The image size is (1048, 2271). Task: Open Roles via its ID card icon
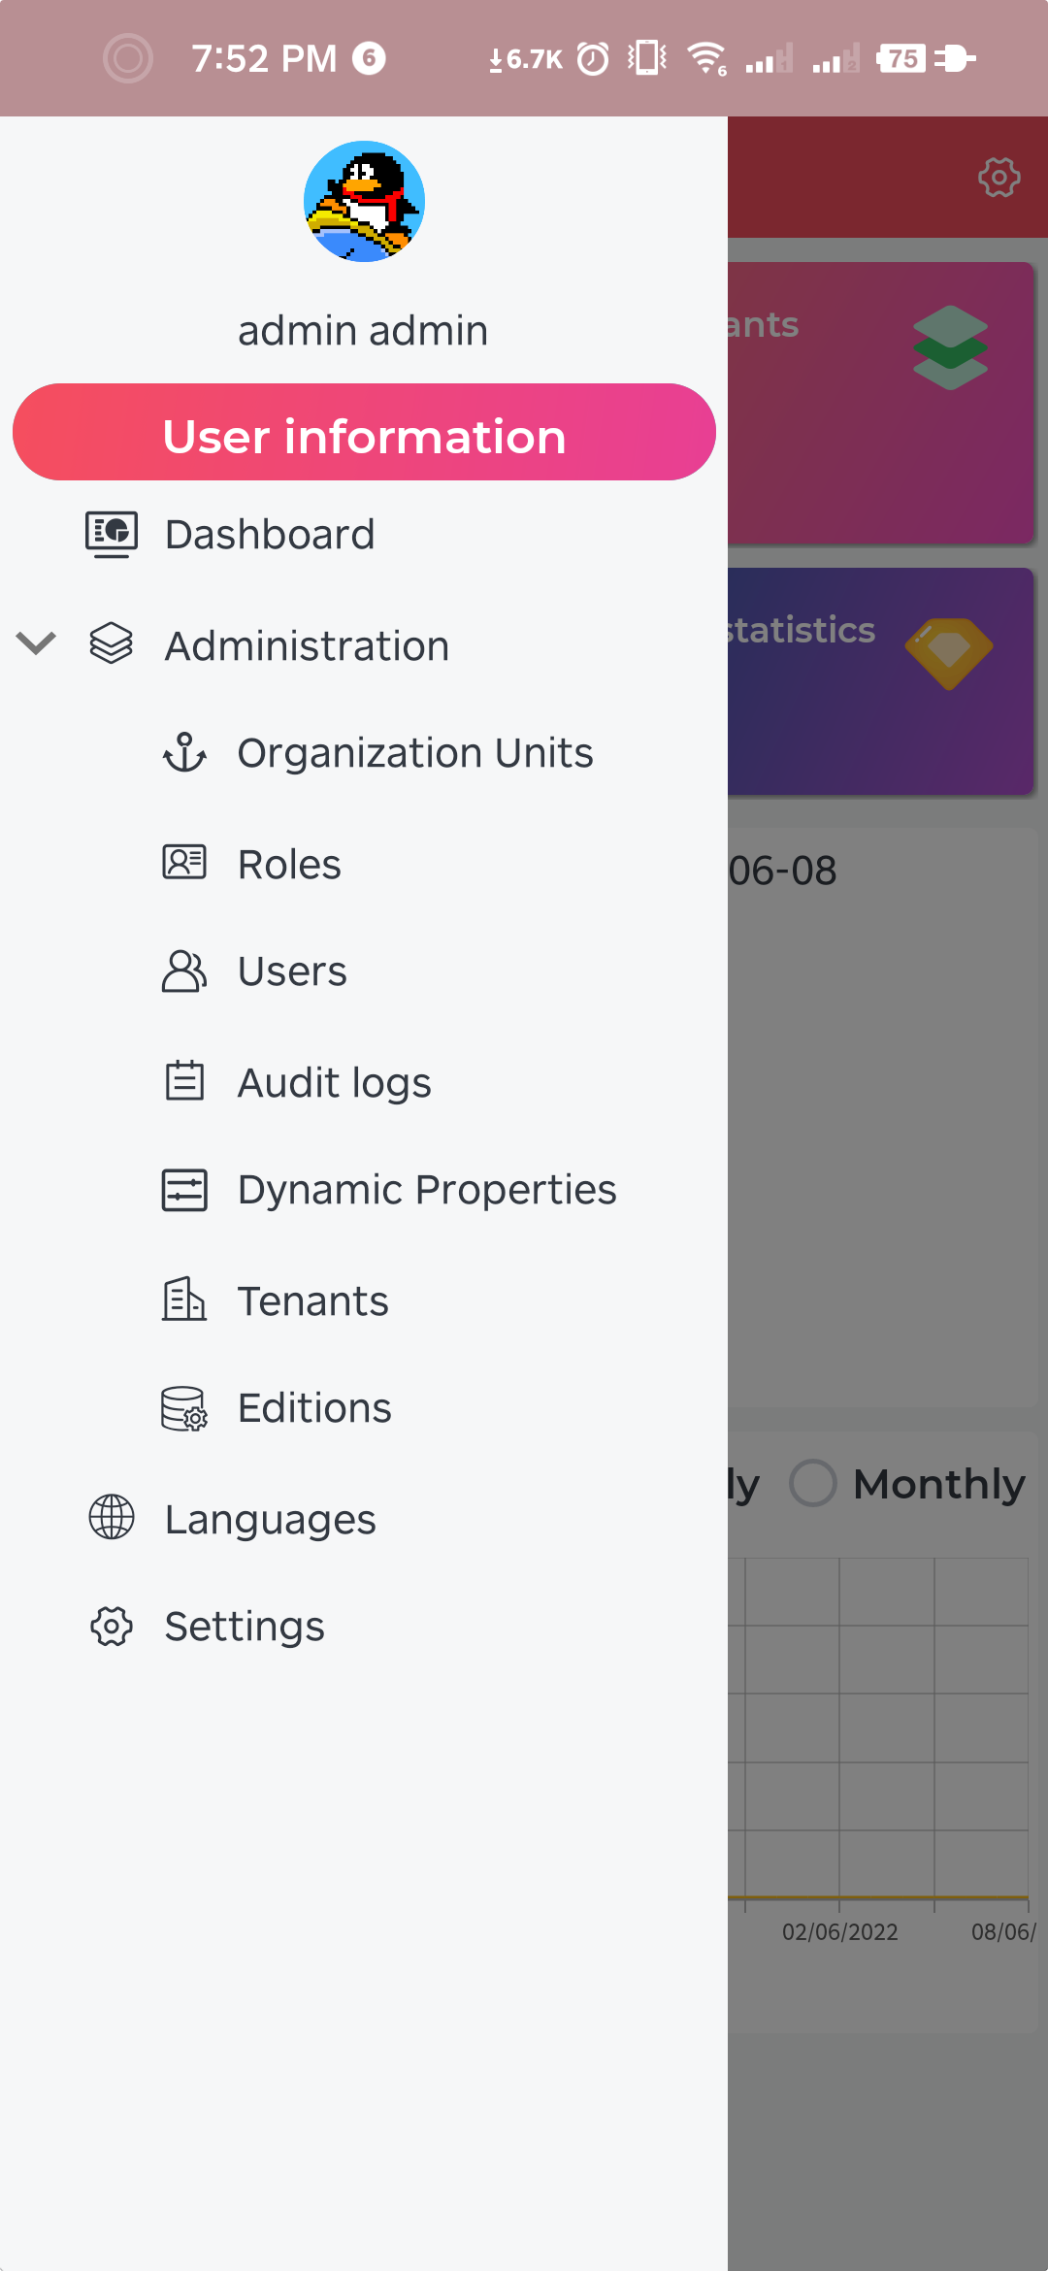(184, 863)
